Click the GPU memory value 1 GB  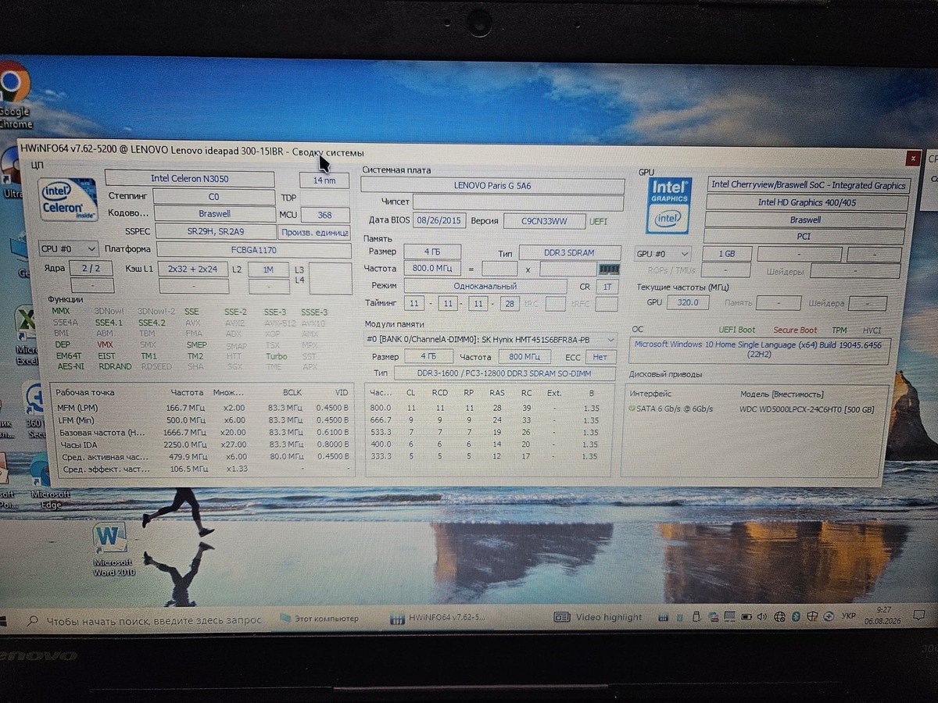pyautogui.click(x=726, y=255)
